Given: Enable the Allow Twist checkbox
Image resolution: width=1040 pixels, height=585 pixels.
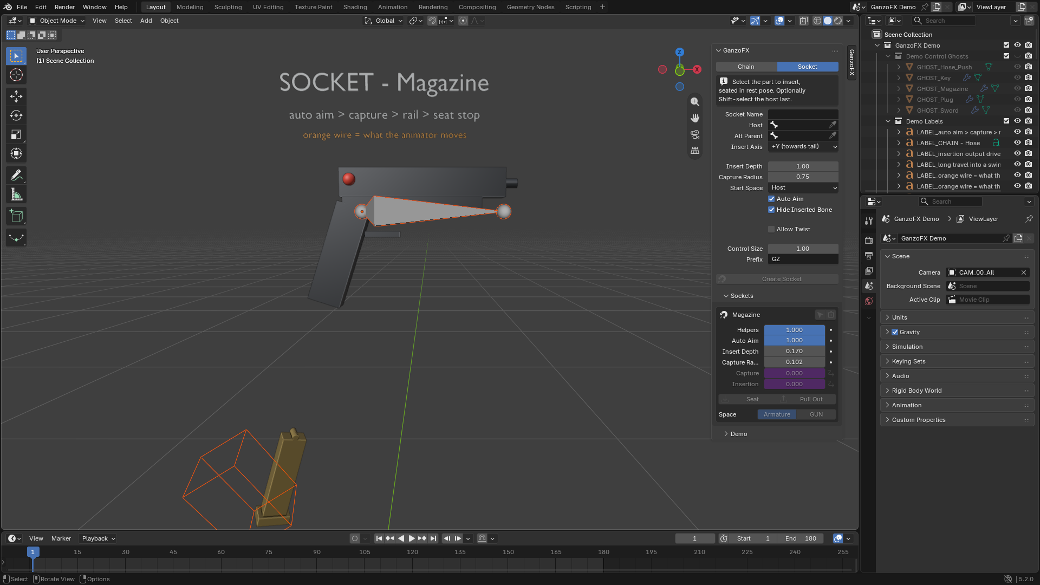Looking at the screenshot, I should [x=771, y=229].
